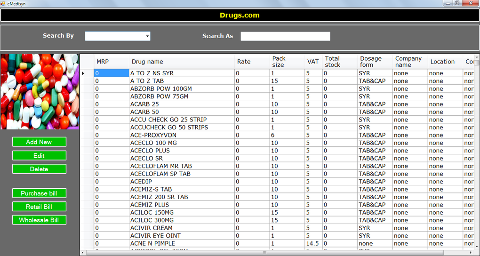Click the Drugs.com title banner
Image resolution: width=480 pixels, height=256 pixels.
point(240,15)
